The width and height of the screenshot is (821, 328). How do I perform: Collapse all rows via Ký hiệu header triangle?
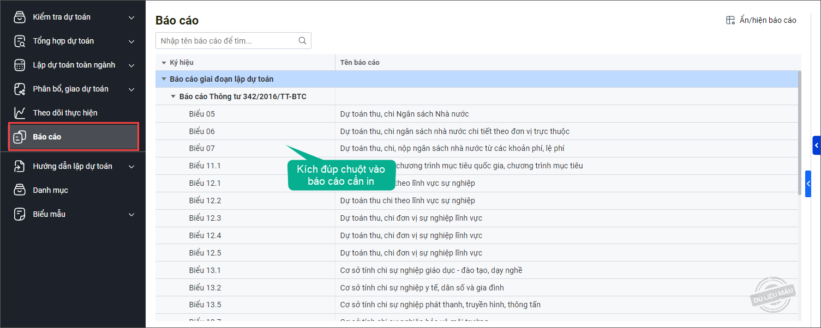pyautogui.click(x=164, y=63)
